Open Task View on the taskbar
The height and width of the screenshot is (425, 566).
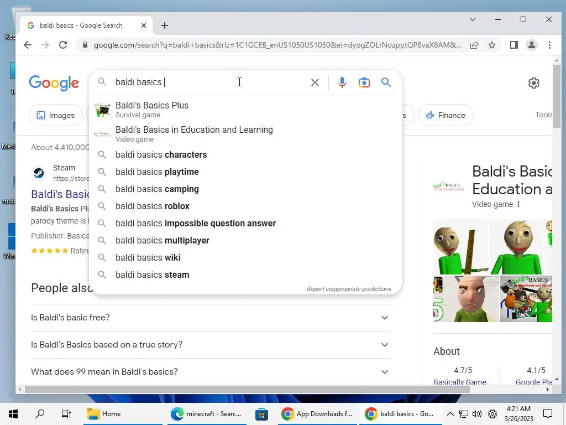[x=66, y=414]
